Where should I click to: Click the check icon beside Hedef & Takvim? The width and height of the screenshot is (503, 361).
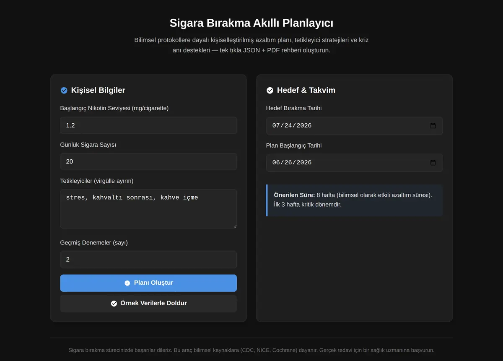pyautogui.click(x=270, y=91)
